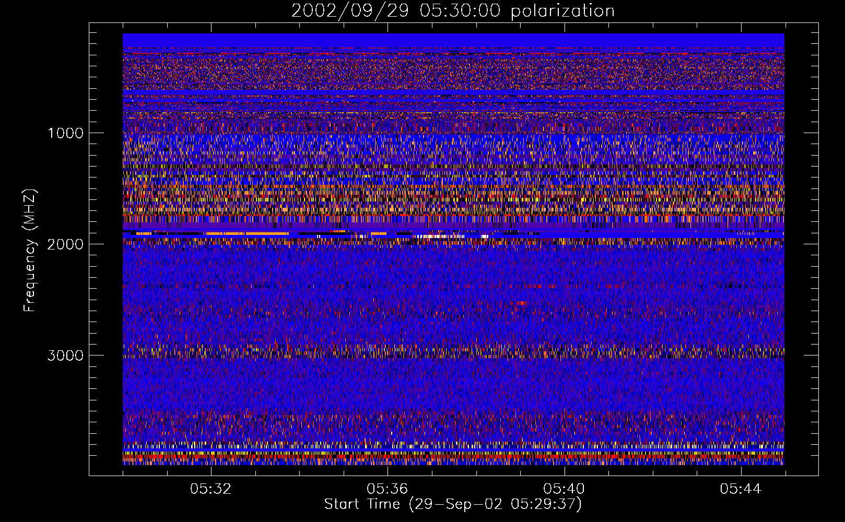Click the 05:36 time tick label
The image size is (845, 522).
click(388, 489)
